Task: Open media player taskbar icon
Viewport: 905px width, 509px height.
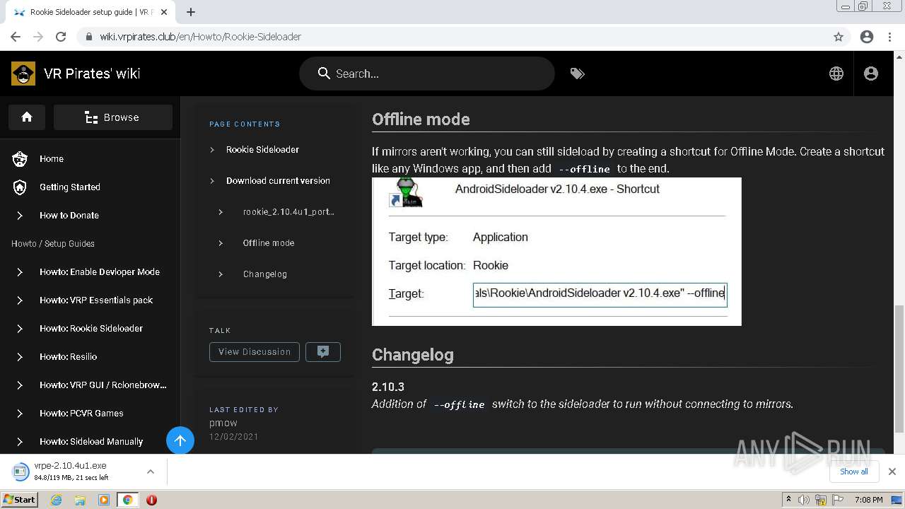Action: (103, 500)
